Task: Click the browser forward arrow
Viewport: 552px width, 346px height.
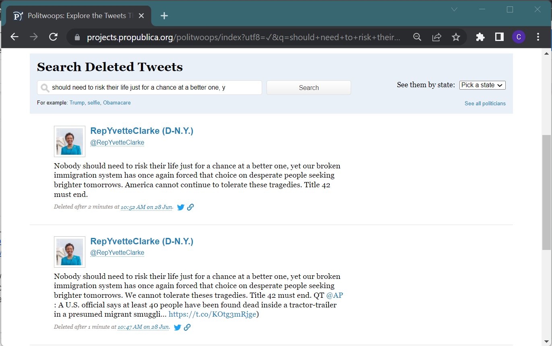Action: [x=34, y=37]
